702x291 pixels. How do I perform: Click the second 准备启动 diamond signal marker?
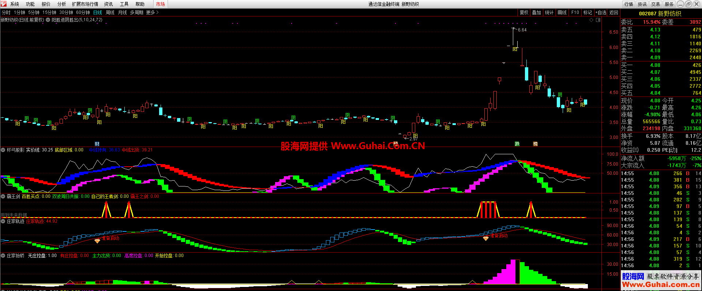click(485, 238)
